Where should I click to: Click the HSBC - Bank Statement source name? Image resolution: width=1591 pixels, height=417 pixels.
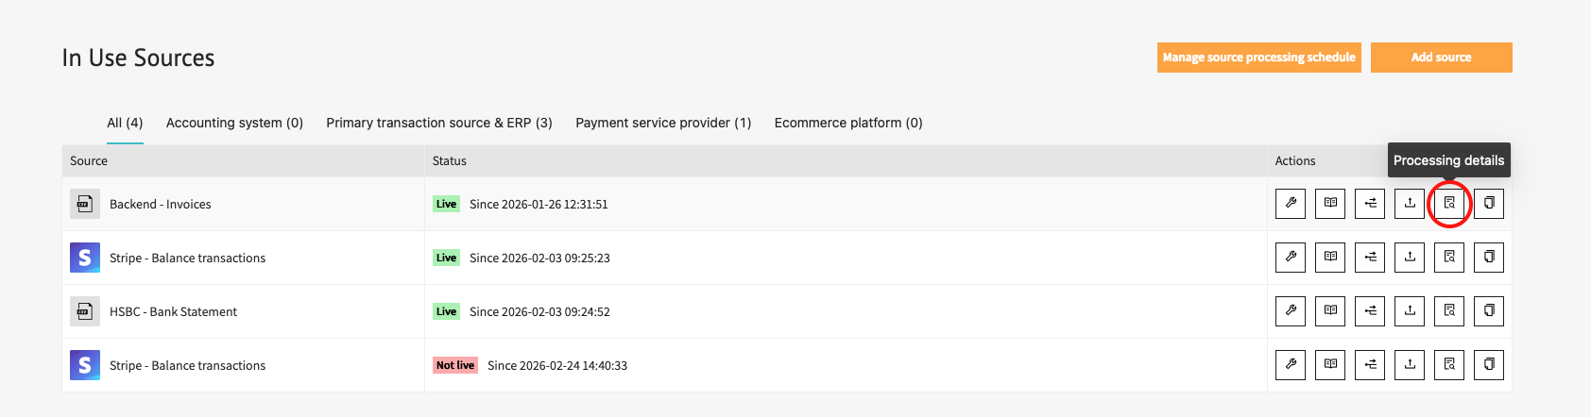(x=173, y=311)
